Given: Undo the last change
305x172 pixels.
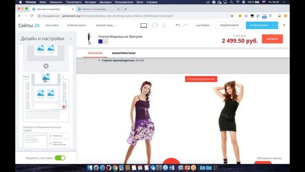Looking at the screenshot, I should [178, 25].
